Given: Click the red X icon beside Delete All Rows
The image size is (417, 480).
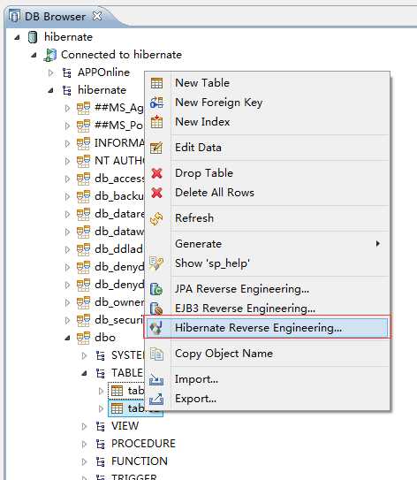Looking at the screenshot, I should [x=156, y=193].
